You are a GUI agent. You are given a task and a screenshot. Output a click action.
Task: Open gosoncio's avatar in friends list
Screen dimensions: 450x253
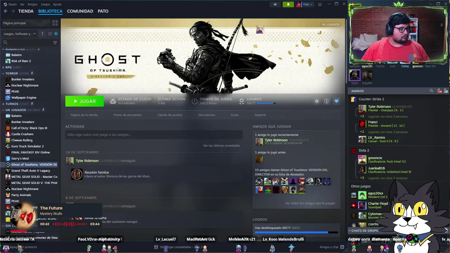(362, 160)
